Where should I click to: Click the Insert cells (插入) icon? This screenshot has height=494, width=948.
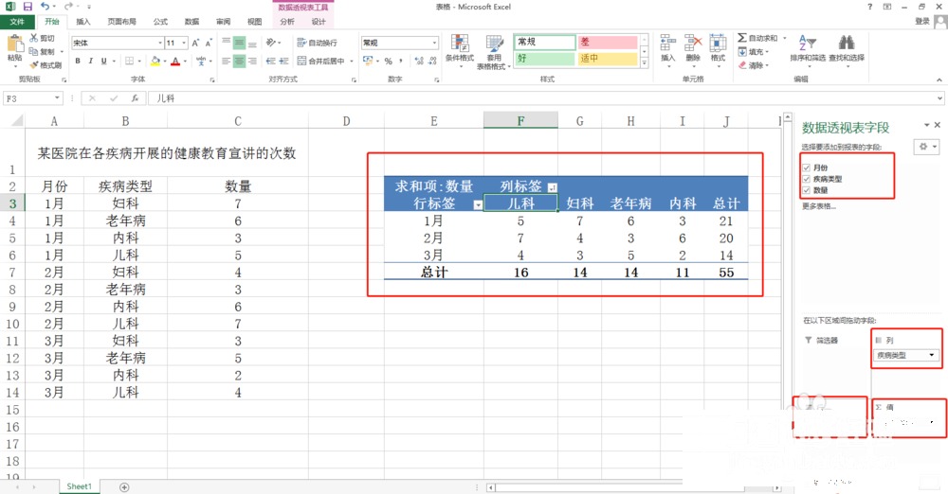667,43
